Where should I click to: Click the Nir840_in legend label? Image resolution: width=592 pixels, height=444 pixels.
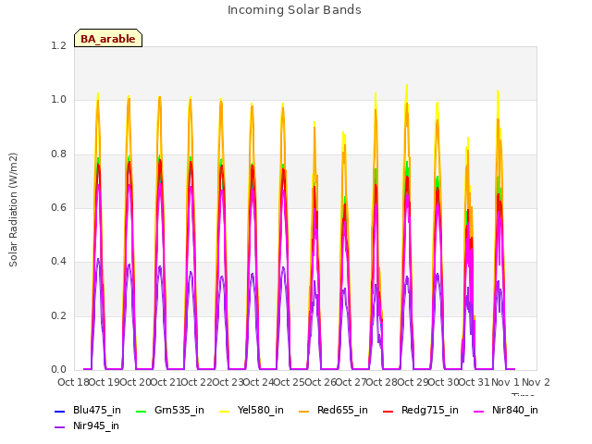[515, 410]
